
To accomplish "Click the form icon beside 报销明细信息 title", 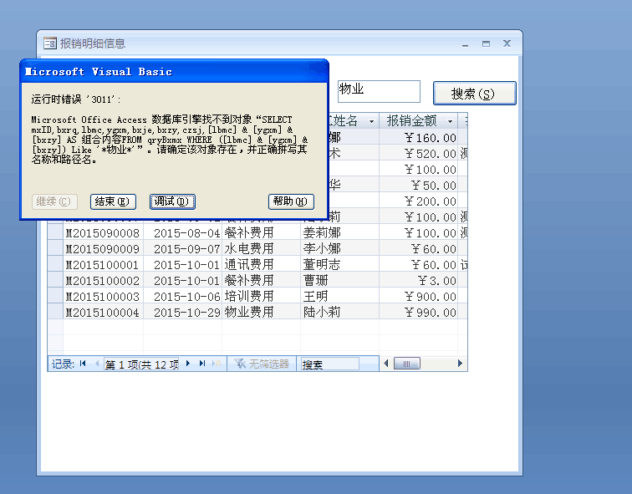I will (50, 43).
